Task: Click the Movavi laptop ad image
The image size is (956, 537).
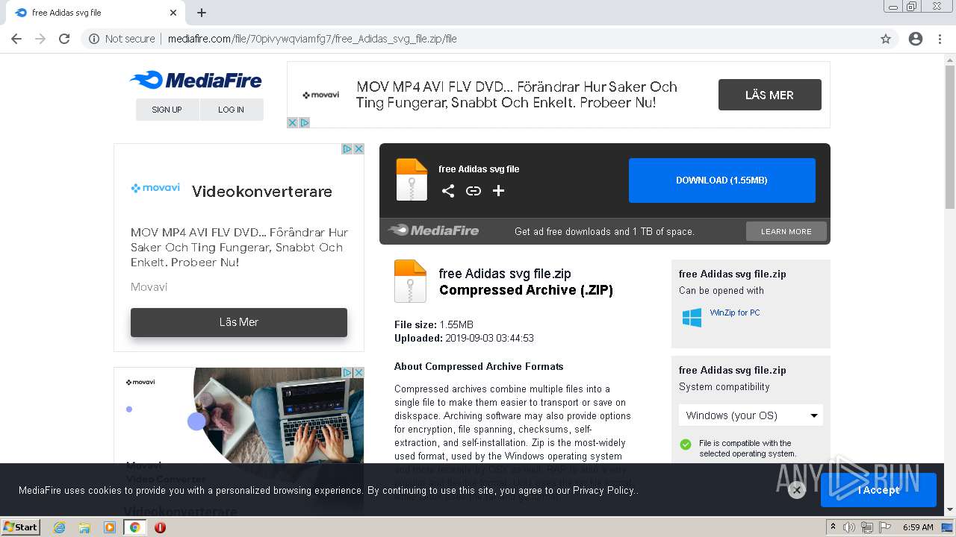Action: (279, 415)
